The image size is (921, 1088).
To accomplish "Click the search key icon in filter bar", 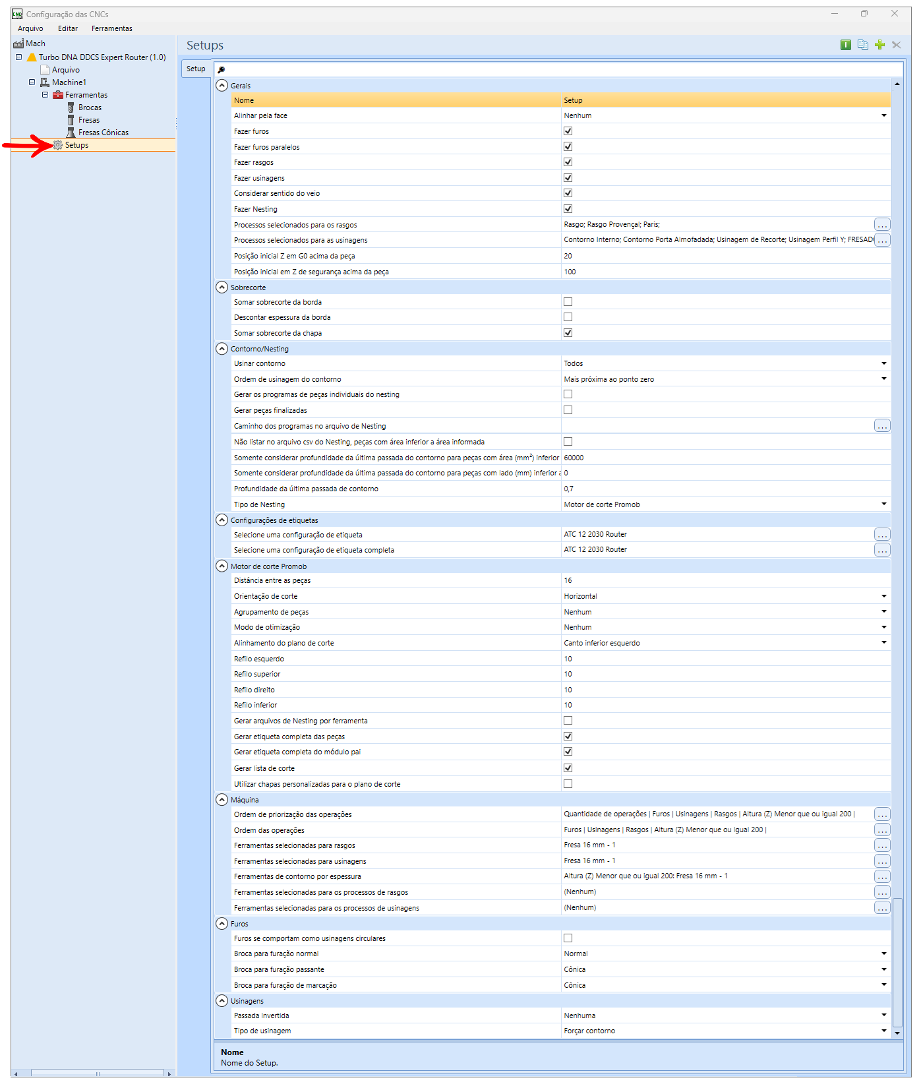I will (x=222, y=70).
